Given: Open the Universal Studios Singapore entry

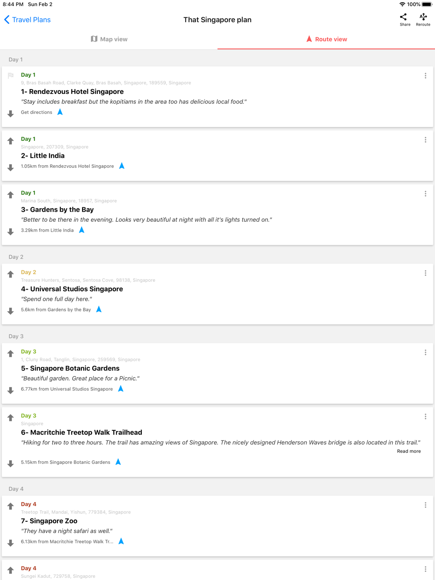Looking at the screenshot, I should [72, 289].
